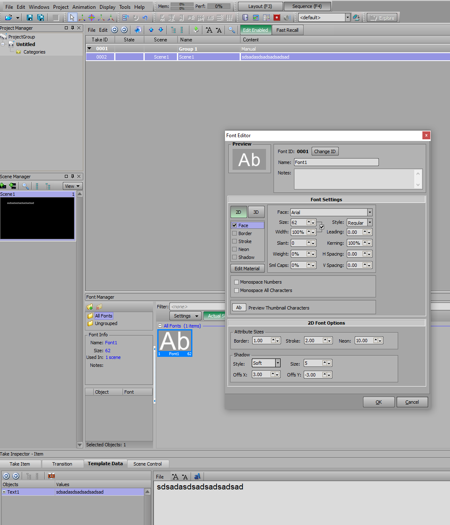The height and width of the screenshot is (525, 450).
Task: Click the add scene icon in Scene Manager
Action: point(3,186)
